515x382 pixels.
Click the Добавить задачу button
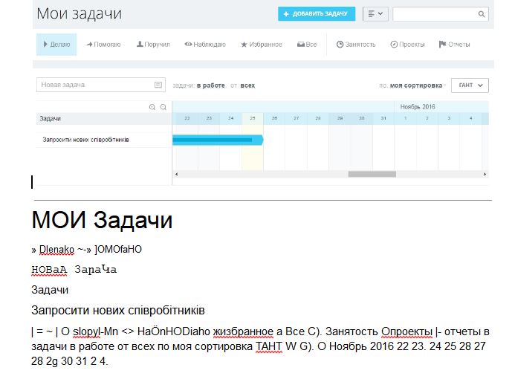317,14
